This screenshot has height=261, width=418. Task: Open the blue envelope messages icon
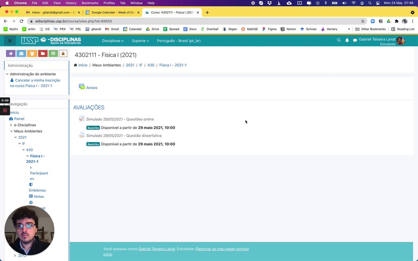pos(21,54)
